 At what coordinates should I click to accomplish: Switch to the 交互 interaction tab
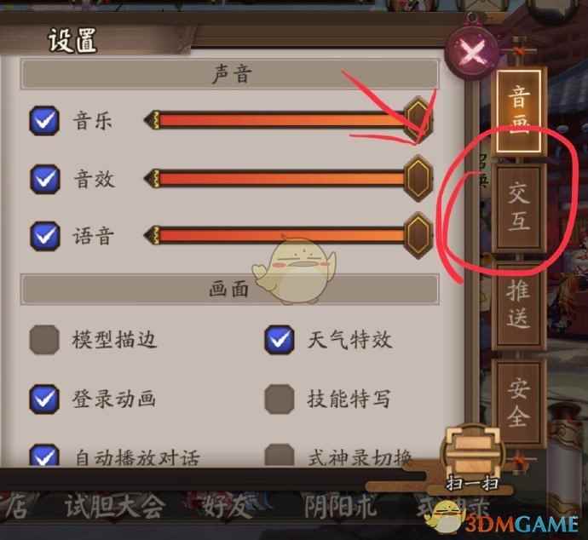coord(519,207)
